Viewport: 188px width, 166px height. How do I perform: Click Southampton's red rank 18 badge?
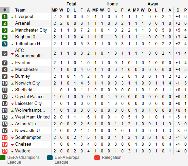[x=5, y=137]
